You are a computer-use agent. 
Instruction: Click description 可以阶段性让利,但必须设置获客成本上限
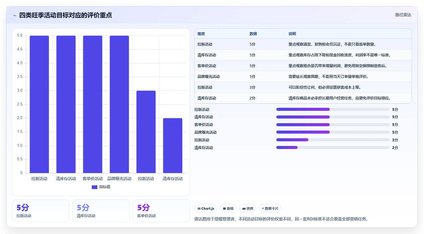coord(325,87)
